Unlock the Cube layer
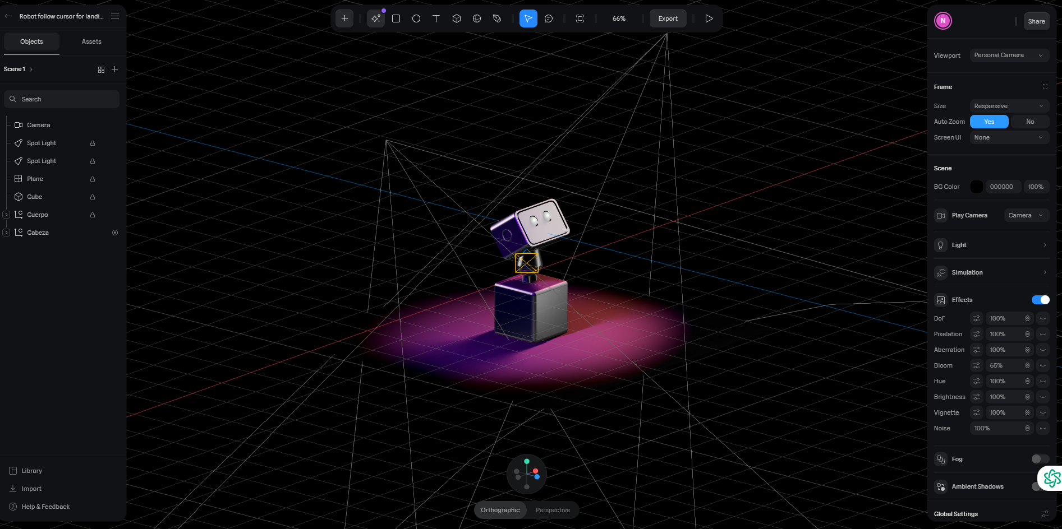The width and height of the screenshot is (1062, 529). click(93, 197)
